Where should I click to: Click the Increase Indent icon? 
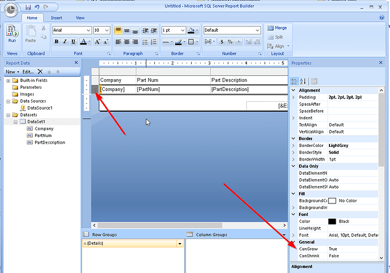[x=154, y=31]
